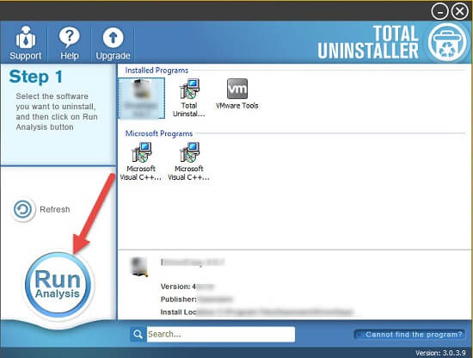Viewport: 473px width, 358px height.
Task: Click the search magnifier icon
Action: tap(138, 334)
